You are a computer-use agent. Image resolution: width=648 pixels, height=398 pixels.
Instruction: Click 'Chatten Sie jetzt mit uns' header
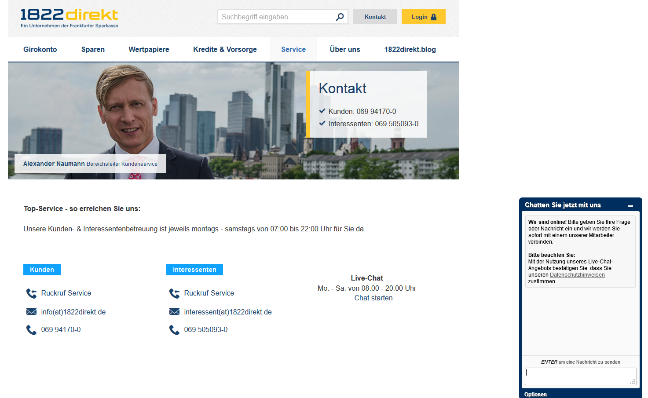[x=563, y=205]
